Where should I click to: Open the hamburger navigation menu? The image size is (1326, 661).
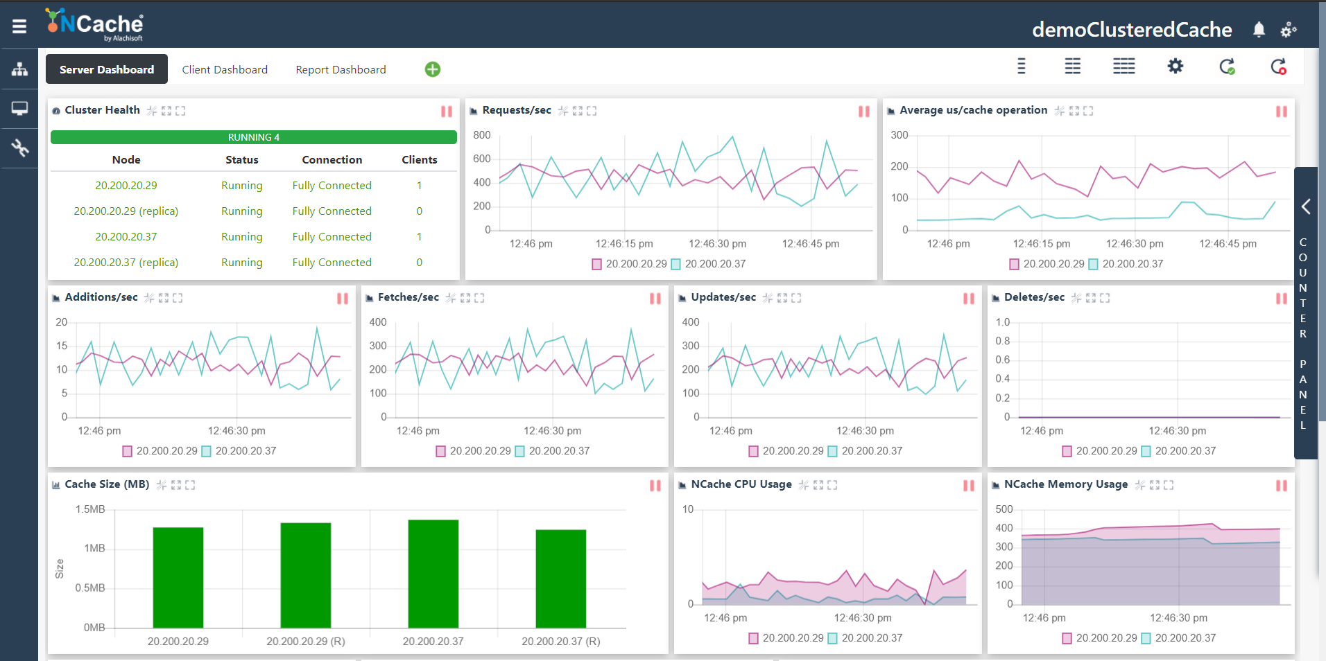coord(19,26)
